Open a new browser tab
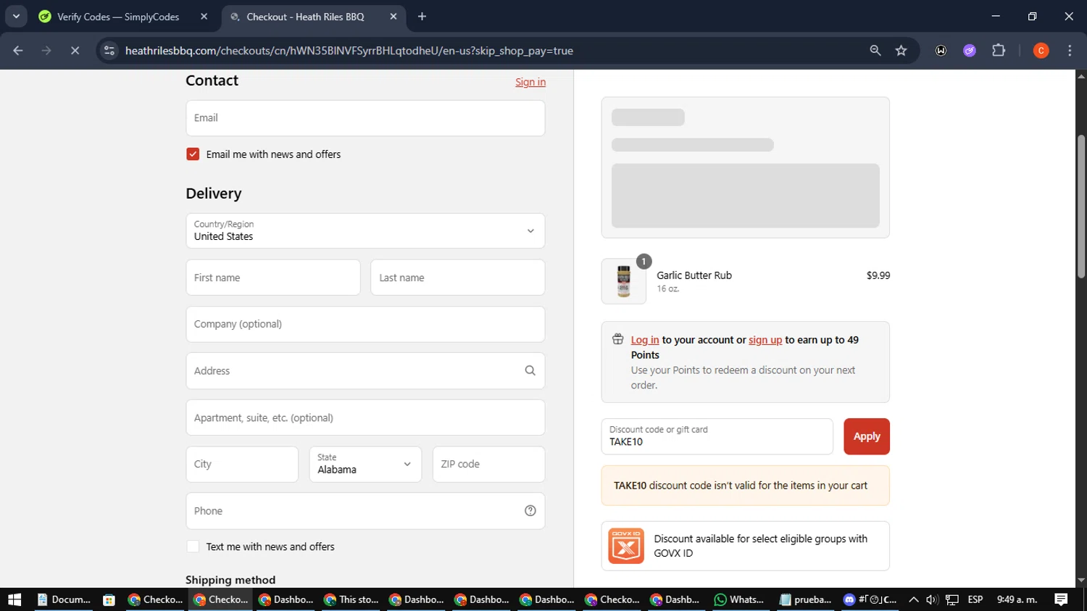The image size is (1087, 611). 422,17
